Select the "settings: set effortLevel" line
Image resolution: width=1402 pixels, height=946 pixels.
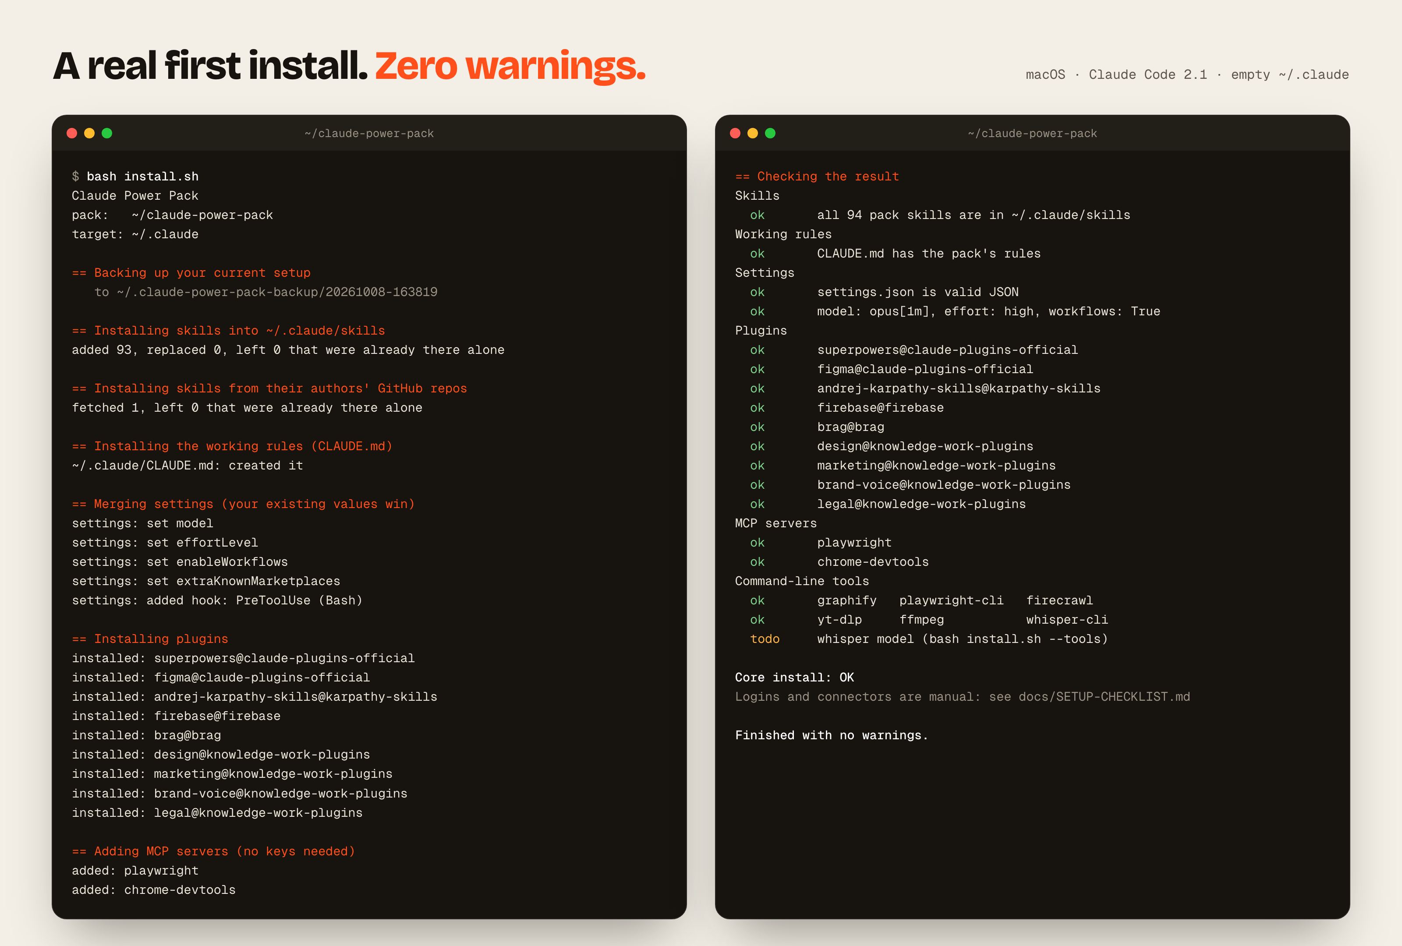pyautogui.click(x=165, y=543)
